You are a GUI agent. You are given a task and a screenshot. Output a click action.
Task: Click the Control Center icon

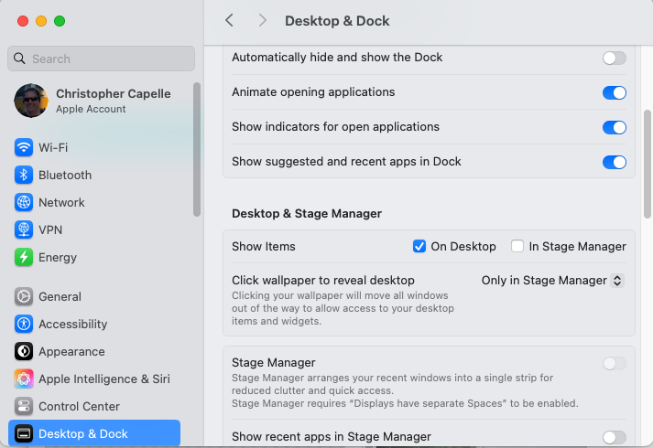(x=24, y=406)
